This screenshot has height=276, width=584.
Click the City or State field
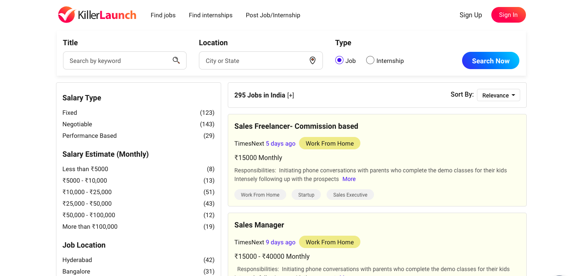point(255,60)
